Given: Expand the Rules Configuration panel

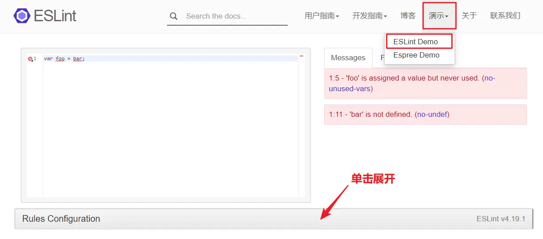Looking at the screenshot, I should (273, 219).
